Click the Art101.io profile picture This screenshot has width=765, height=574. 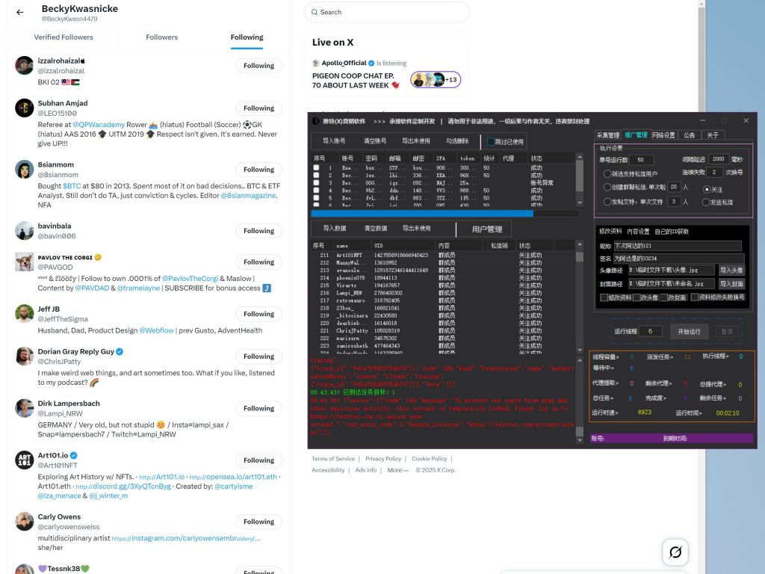click(x=24, y=460)
